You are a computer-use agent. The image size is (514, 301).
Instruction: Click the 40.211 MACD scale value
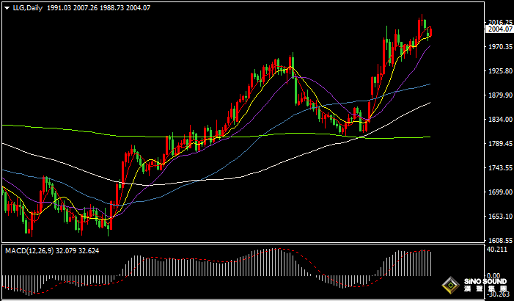(x=499, y=250)
